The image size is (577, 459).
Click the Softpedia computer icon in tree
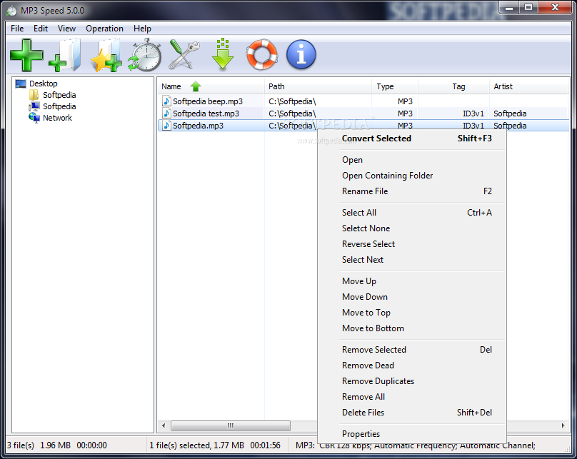coord(34,106)
